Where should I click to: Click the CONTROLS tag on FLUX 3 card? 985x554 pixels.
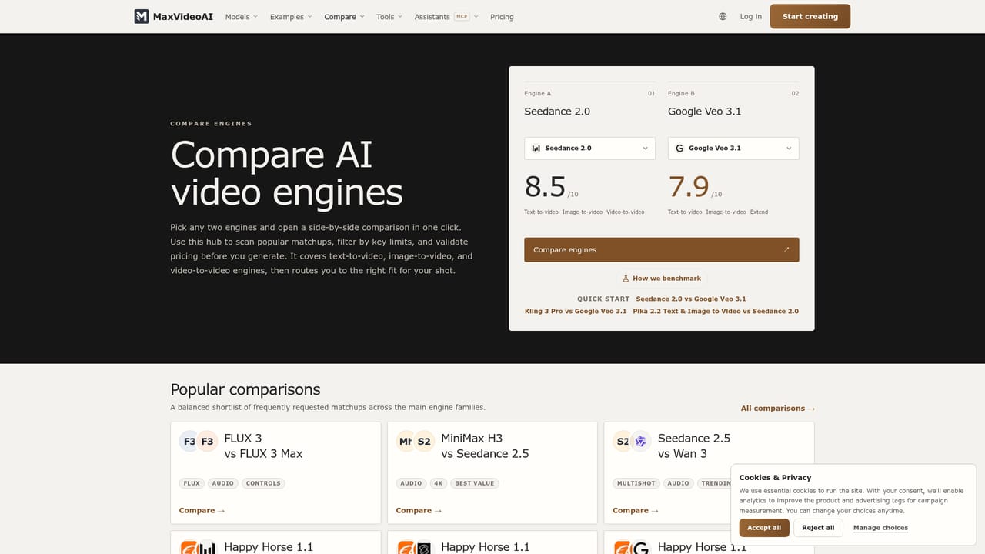click(x=263, y=483)
